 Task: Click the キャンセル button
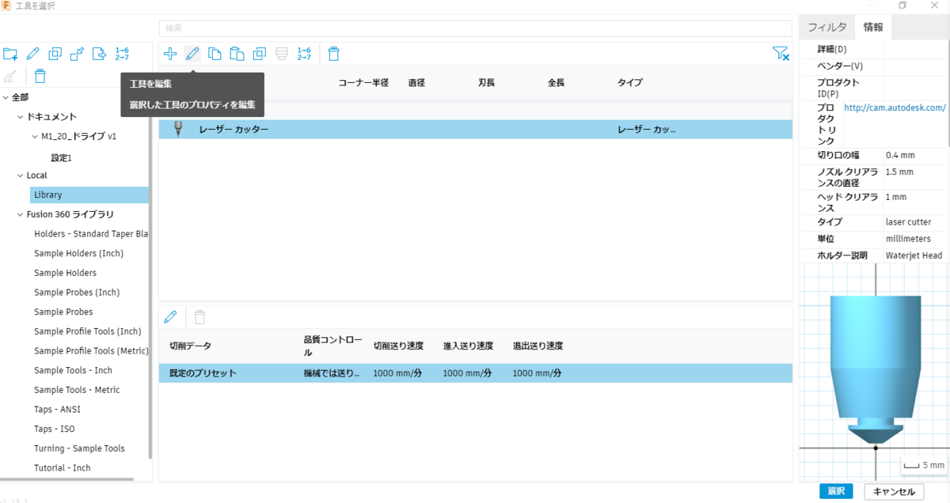point(894,491)
